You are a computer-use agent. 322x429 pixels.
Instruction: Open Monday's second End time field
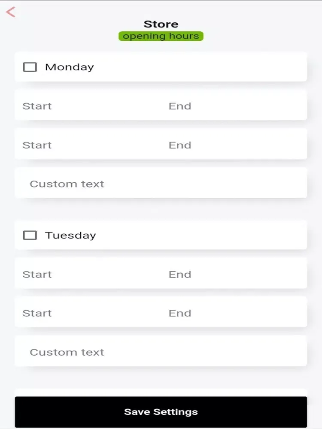pyautogui.click(x=234, y=145)
